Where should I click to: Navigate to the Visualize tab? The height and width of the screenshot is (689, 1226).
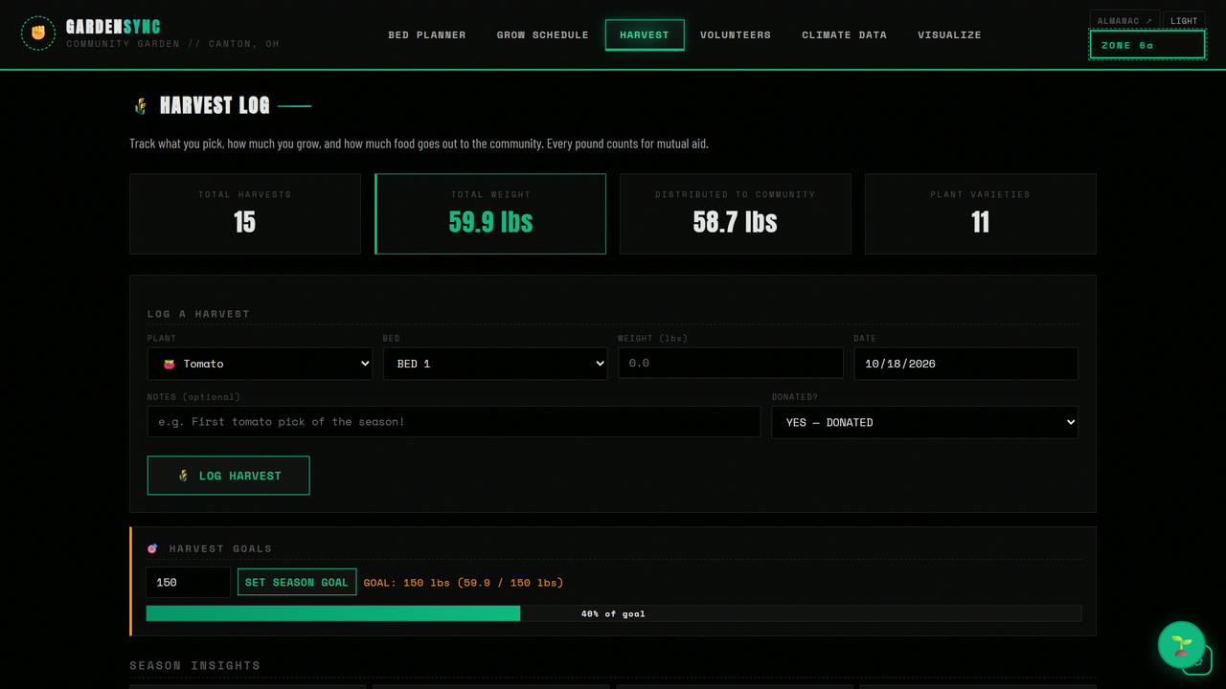(x=949, y=34)
